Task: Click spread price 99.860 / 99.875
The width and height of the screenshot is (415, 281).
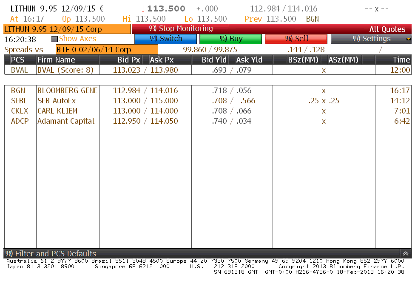Action: tap(210, 50)
